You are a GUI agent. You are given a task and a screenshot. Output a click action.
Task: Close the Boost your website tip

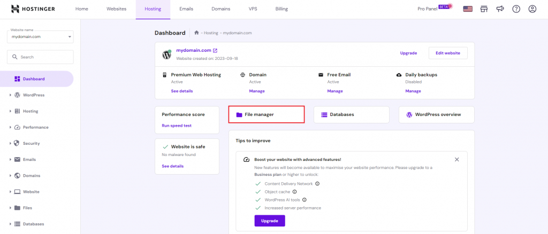[456, 159]
